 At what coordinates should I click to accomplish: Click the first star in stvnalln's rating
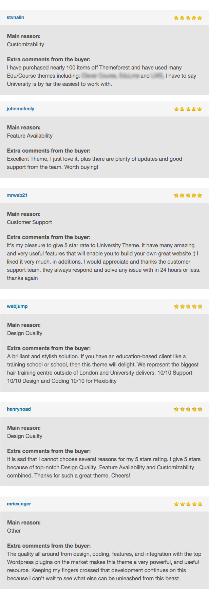176,18
